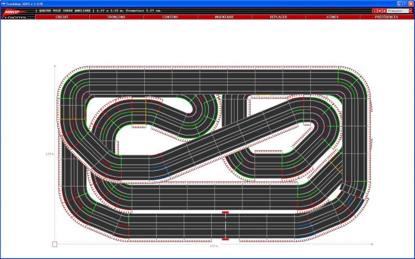The height and width of the screenshot is (259, 415).
Task: Click the TrackMap app icon in title bar
Action: [3, 3]
